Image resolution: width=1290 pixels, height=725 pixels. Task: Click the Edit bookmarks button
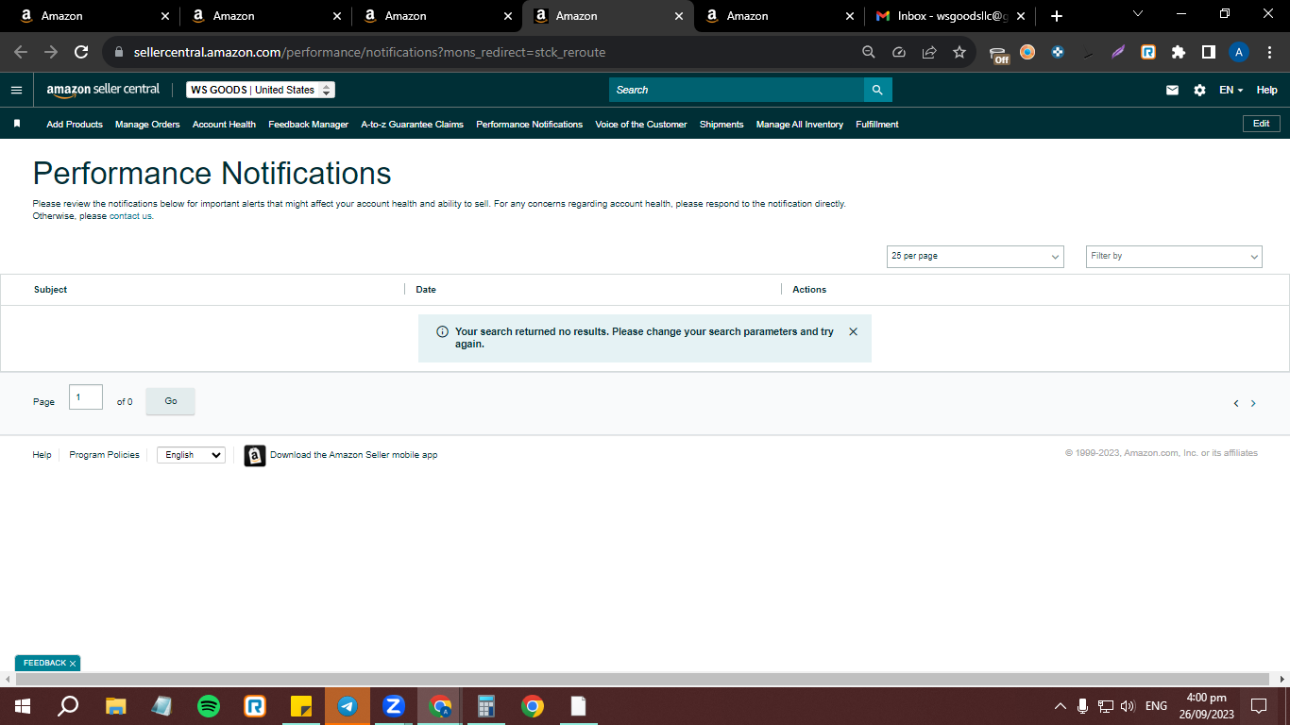[1261, 124]
